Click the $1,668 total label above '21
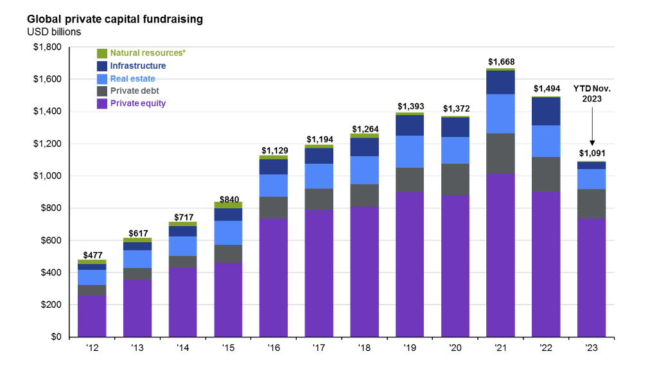The width and height of the screenshot is (666, 374). point(501,62)
